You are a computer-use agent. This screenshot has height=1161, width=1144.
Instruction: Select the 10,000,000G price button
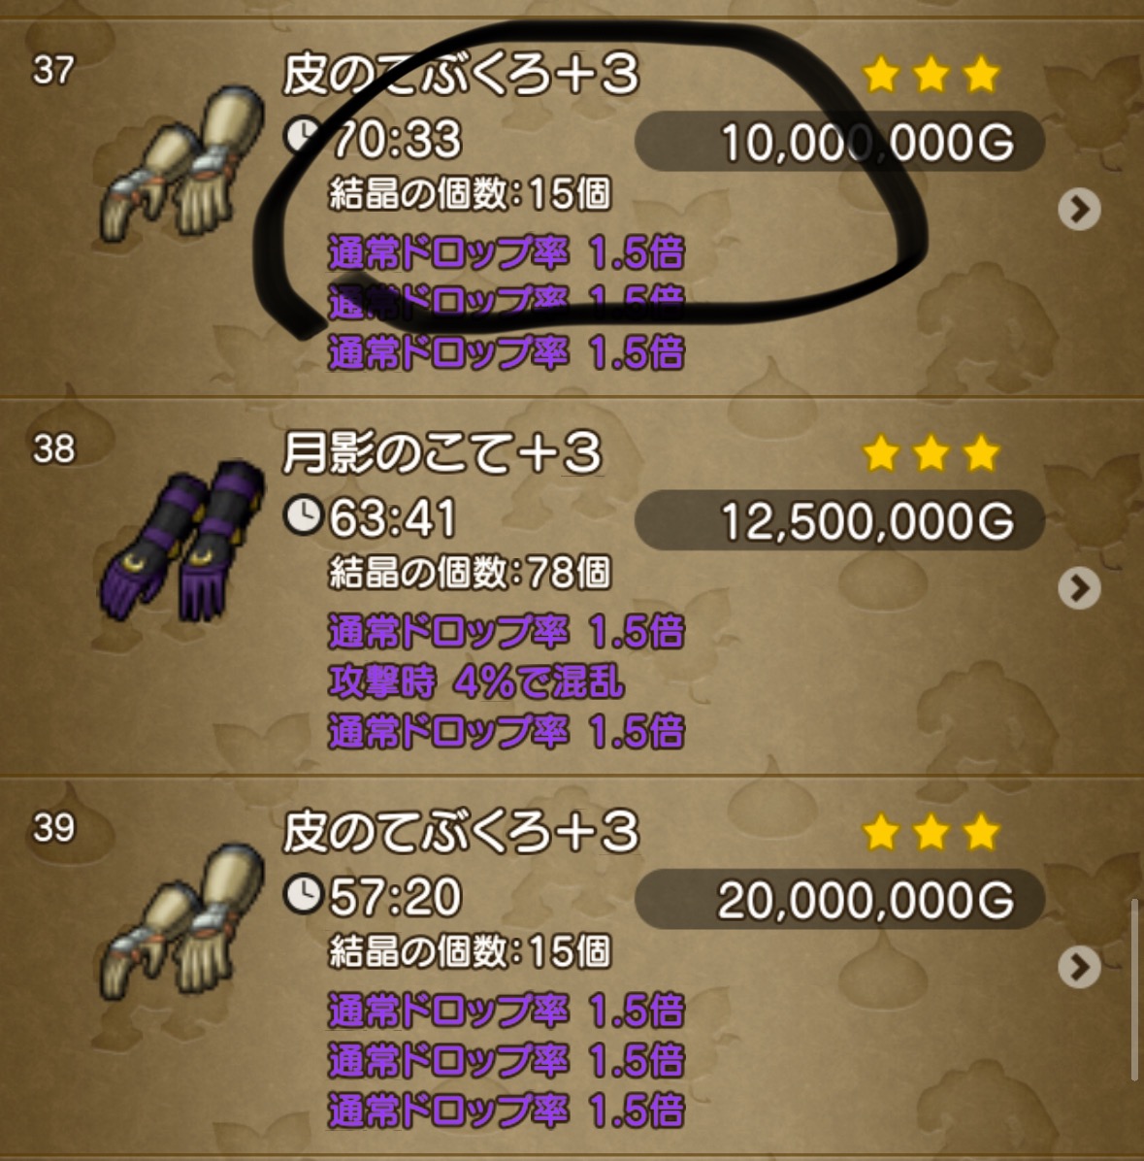(x=840, y=142)
